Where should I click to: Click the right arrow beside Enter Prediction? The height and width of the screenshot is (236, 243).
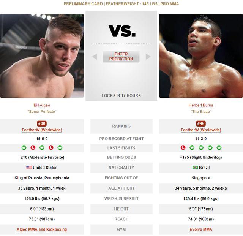pyautogui.click(x=148, y=57)
